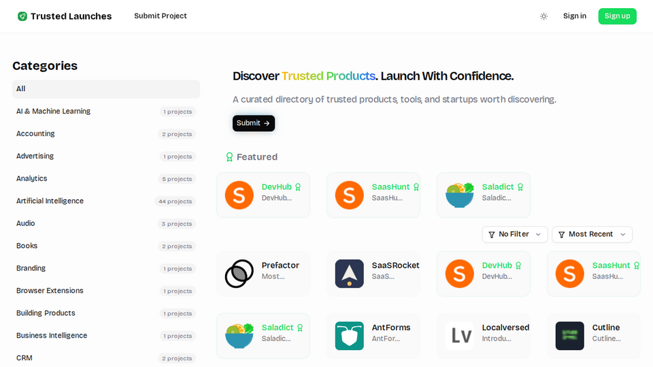Open the AI & Machine Learning category
Screen dimensions: 653x367
[x=106, y=111]
